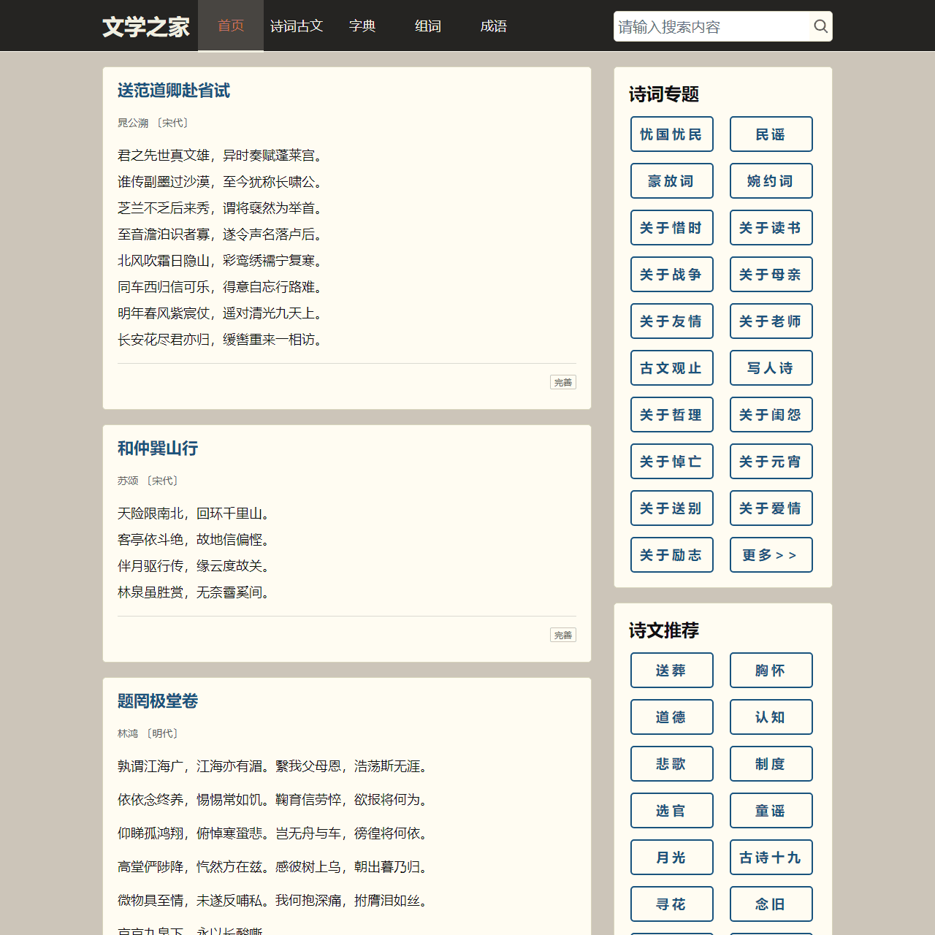
Task: Click the search magnifier icon
Action: click(x=820, y=26)
